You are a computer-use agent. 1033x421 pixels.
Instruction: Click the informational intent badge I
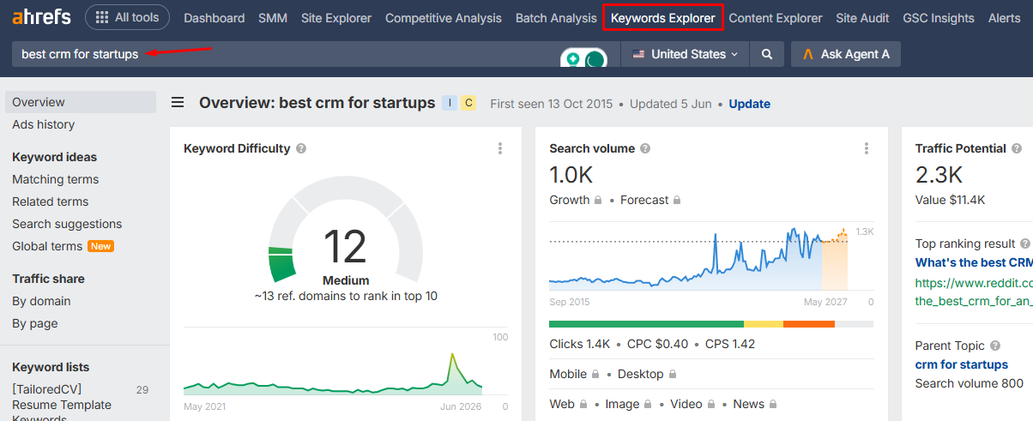click(x=450, y=103)
